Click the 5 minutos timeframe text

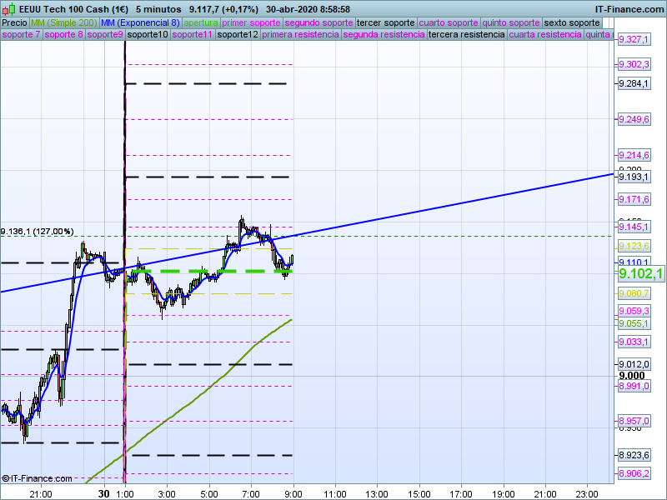pos(158,9)
